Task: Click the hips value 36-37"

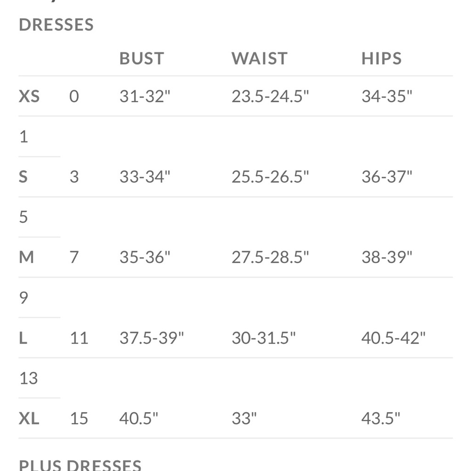Action: [387, 177]
